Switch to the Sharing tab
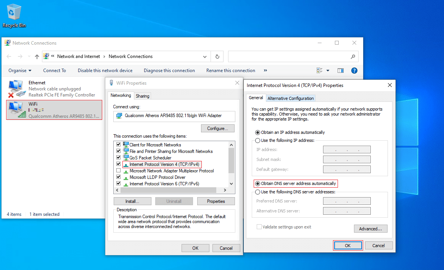The width and height of the screenshot is (444, 270). [143, 96]
